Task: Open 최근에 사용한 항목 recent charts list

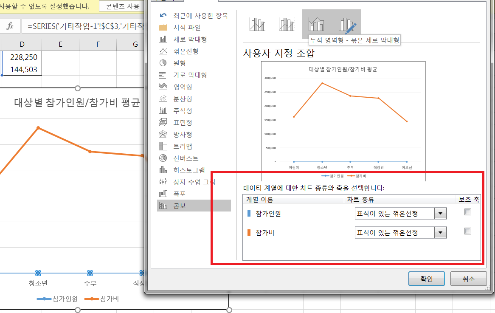Action: 200,15
